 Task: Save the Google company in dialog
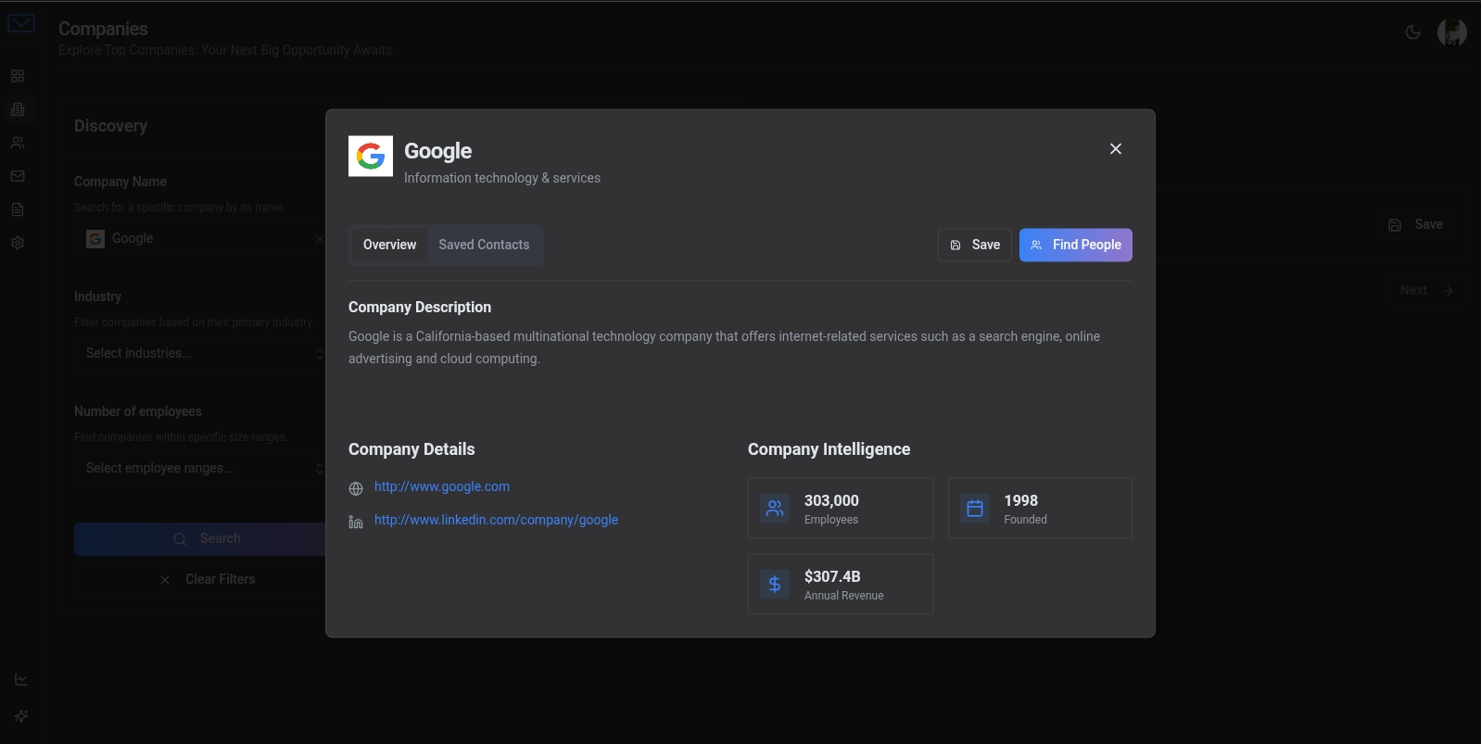click(x=975, y=245)
